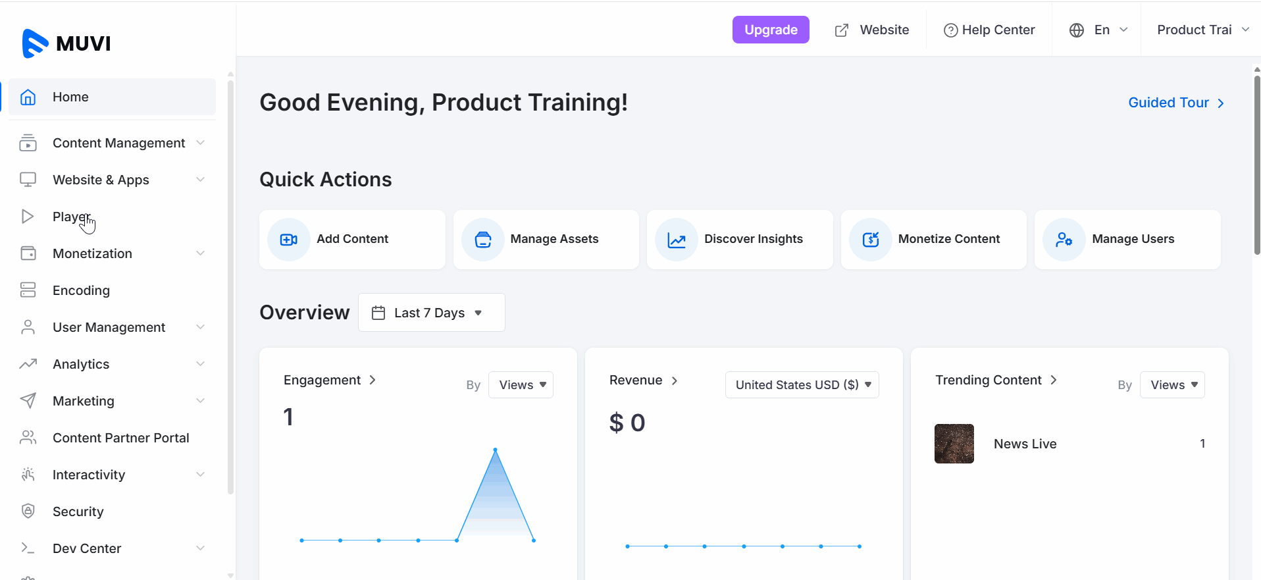This screenshot has width=1261, height=580.
Task: Open the Last 7 Days dropdown
Action: pos(431,313)
